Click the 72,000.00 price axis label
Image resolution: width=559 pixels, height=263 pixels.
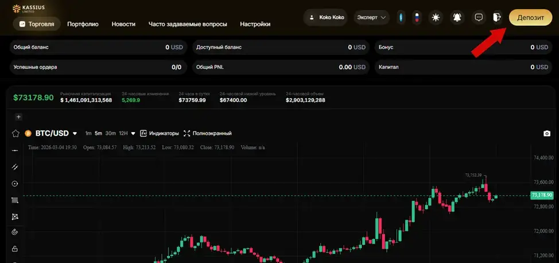[544, 231]
